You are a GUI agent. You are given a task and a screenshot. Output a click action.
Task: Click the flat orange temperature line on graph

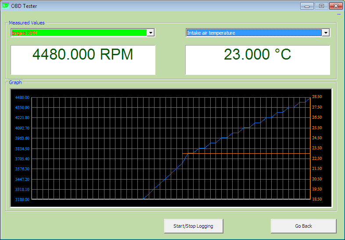point(246,154)
